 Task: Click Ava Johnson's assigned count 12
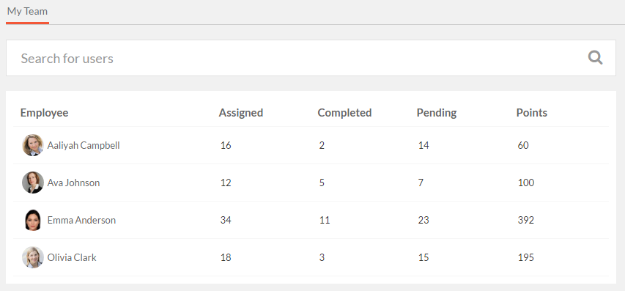click(x=226, y=183)
